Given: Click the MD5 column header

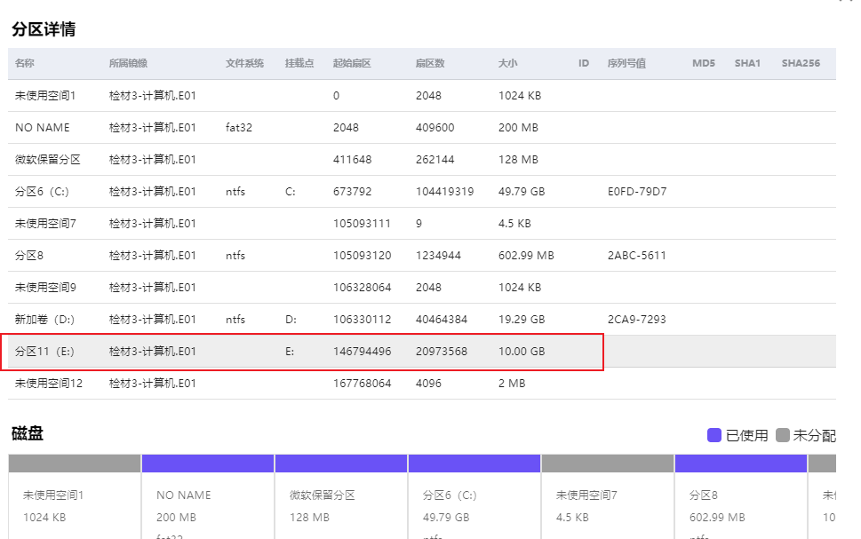Looking at the screenshot, I should click(703, 64).
